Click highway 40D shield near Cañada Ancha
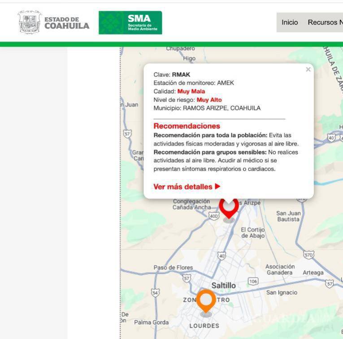The width and height of the screenshot is (343, 339). [214, 216]
